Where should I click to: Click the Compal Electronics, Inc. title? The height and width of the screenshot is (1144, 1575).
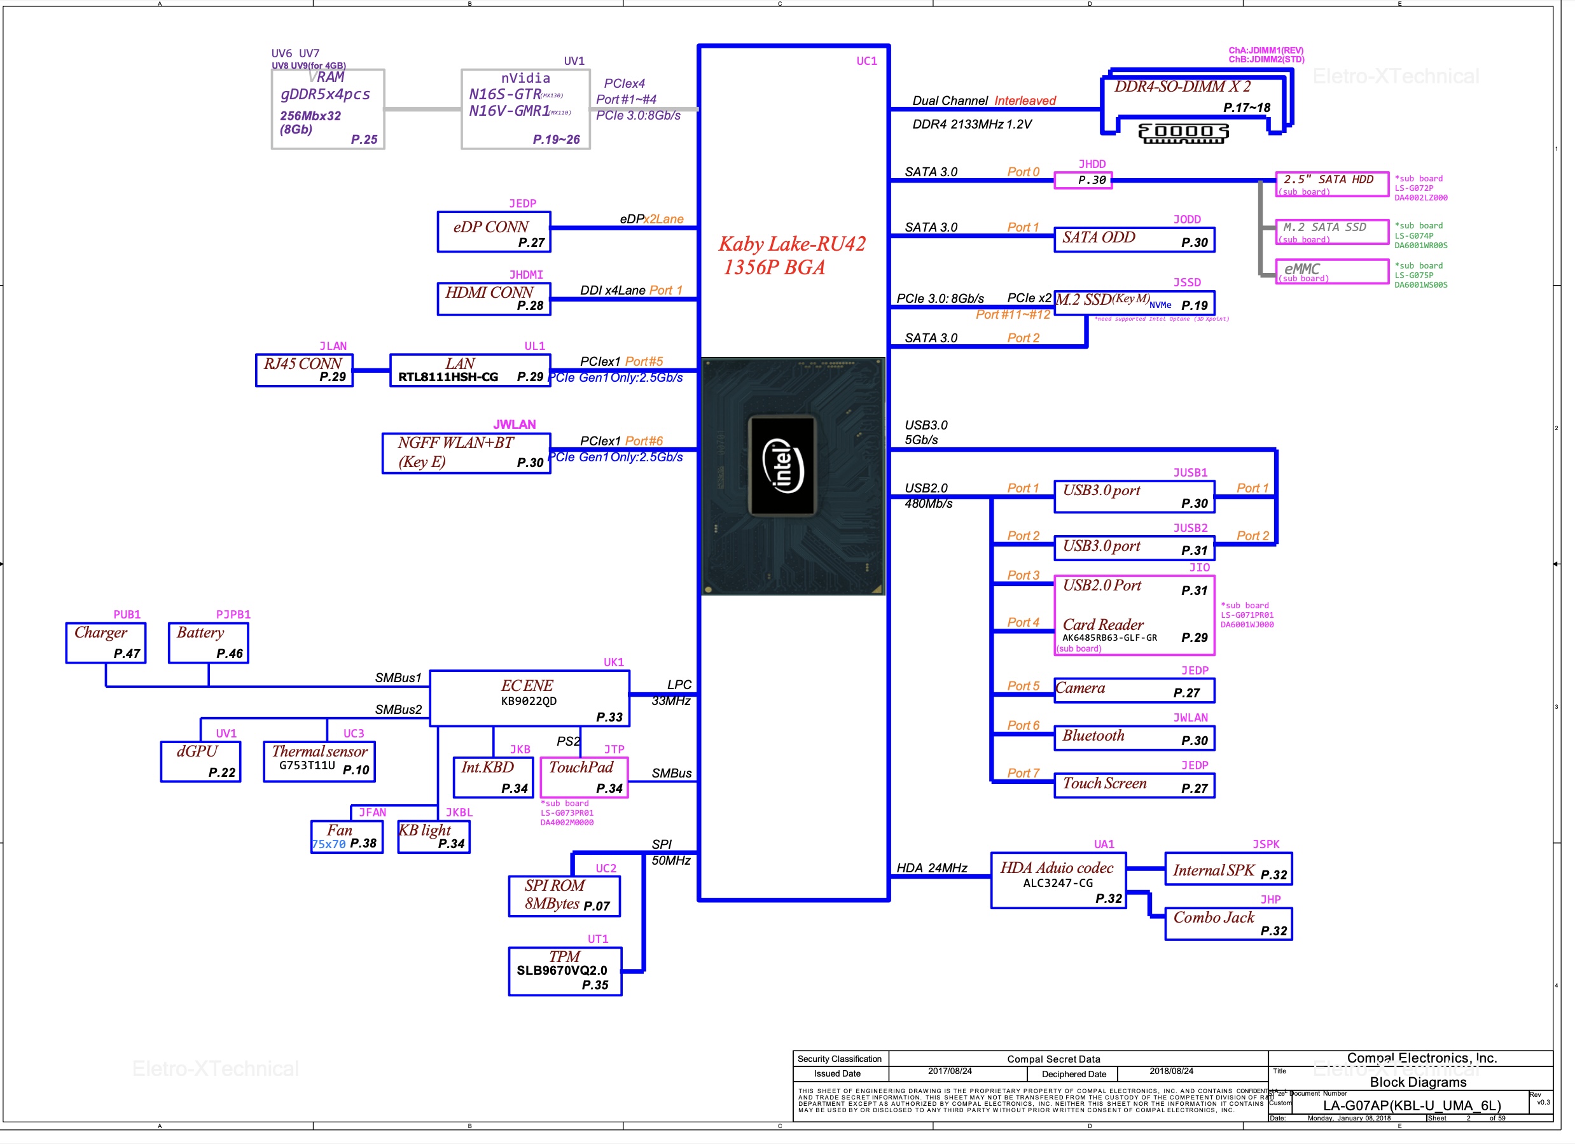click(1422, 1058)
